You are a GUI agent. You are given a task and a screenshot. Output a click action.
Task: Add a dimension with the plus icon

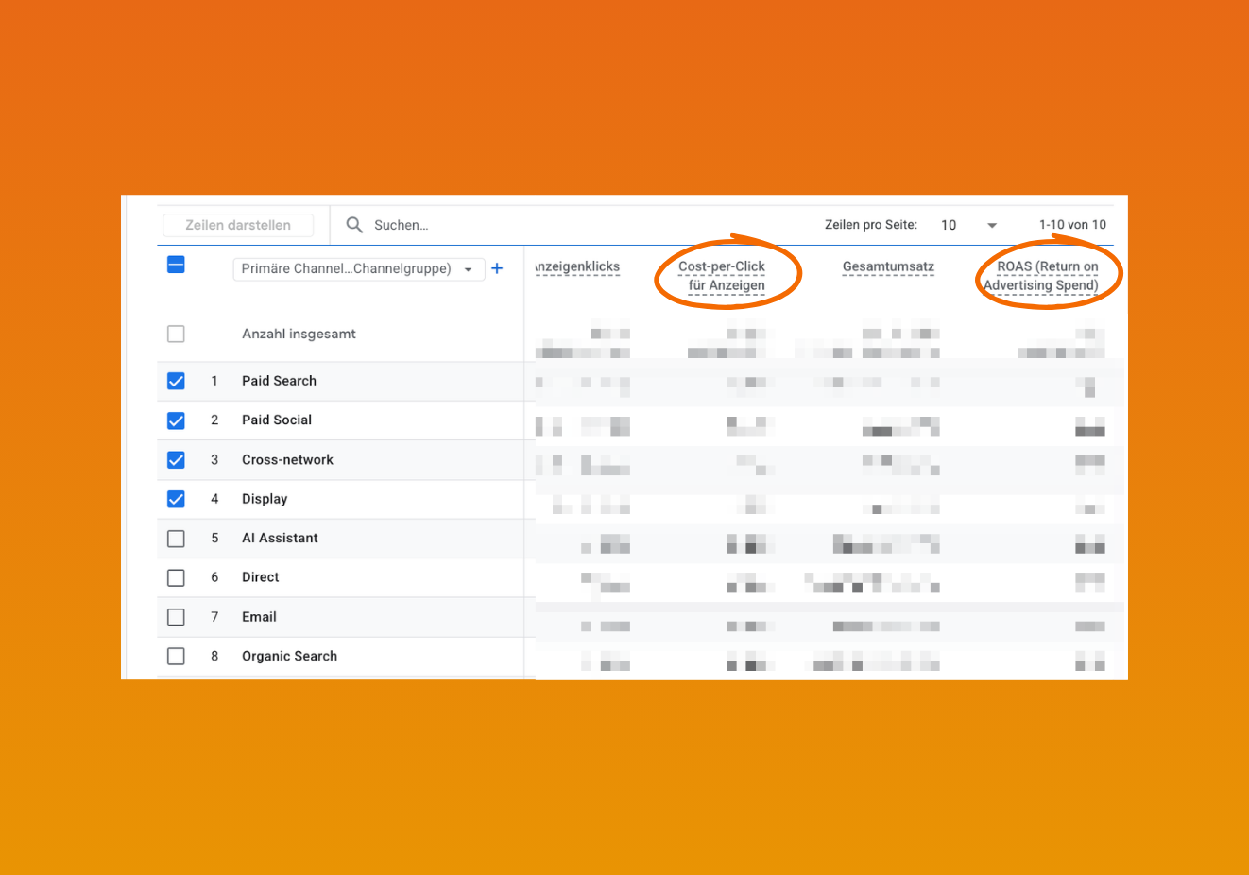[x=497, y=268]
